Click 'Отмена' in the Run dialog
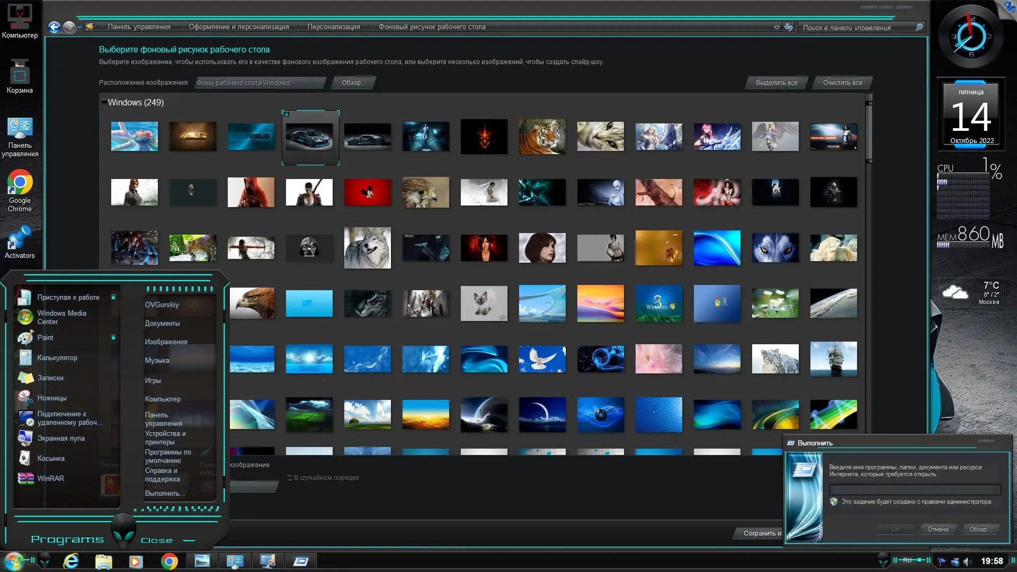 tap(938, 529)
